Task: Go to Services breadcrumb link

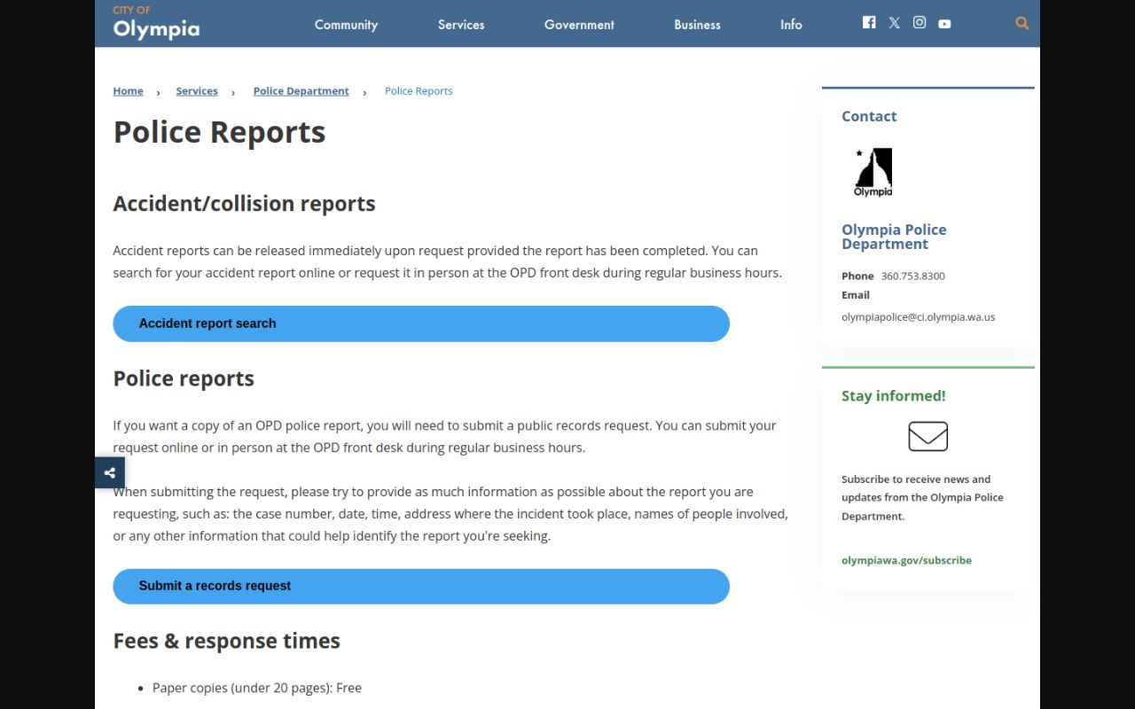Action: 197,91
